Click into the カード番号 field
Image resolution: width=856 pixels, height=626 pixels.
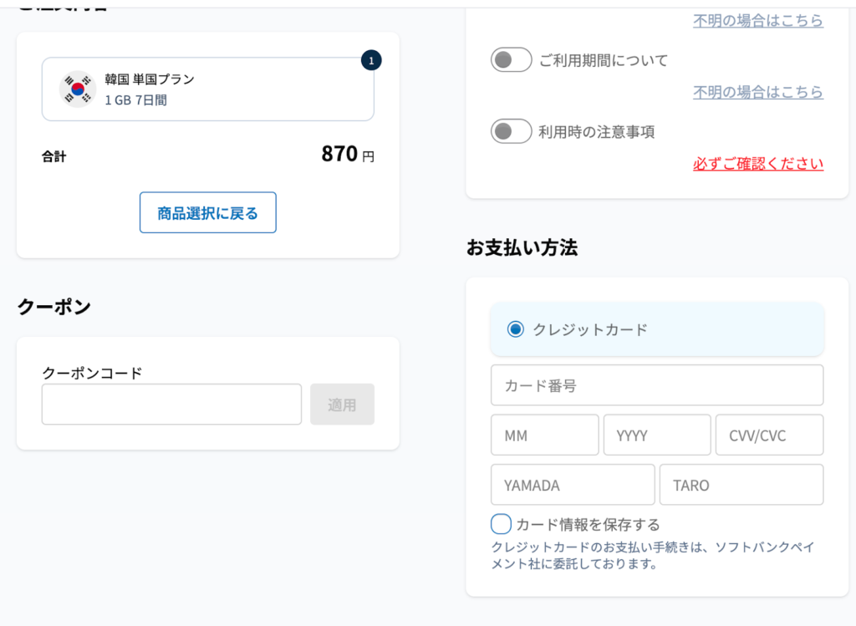[x=656, y=385]
